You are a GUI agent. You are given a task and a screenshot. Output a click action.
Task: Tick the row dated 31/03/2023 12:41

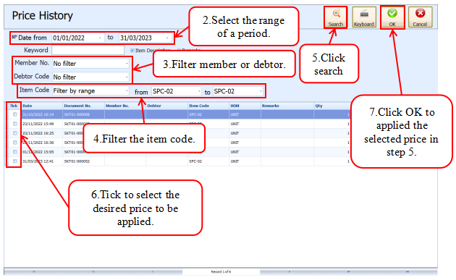(x=15, y=161)
